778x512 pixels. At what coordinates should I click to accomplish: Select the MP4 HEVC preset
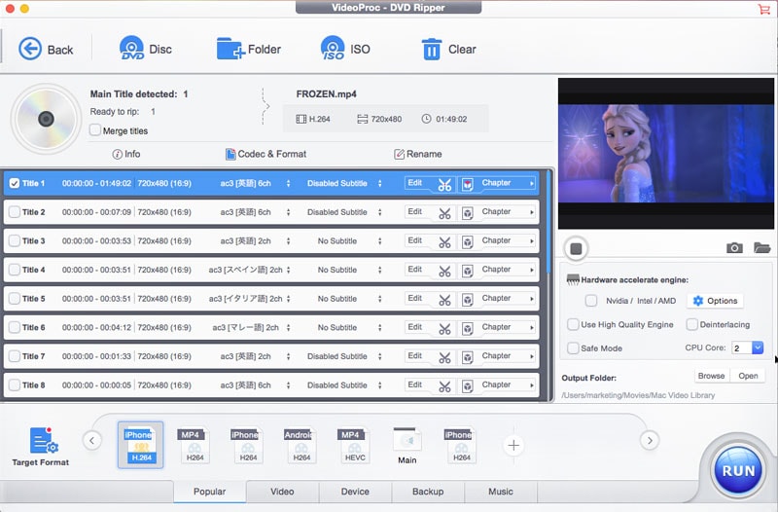[x=355, y=446]
